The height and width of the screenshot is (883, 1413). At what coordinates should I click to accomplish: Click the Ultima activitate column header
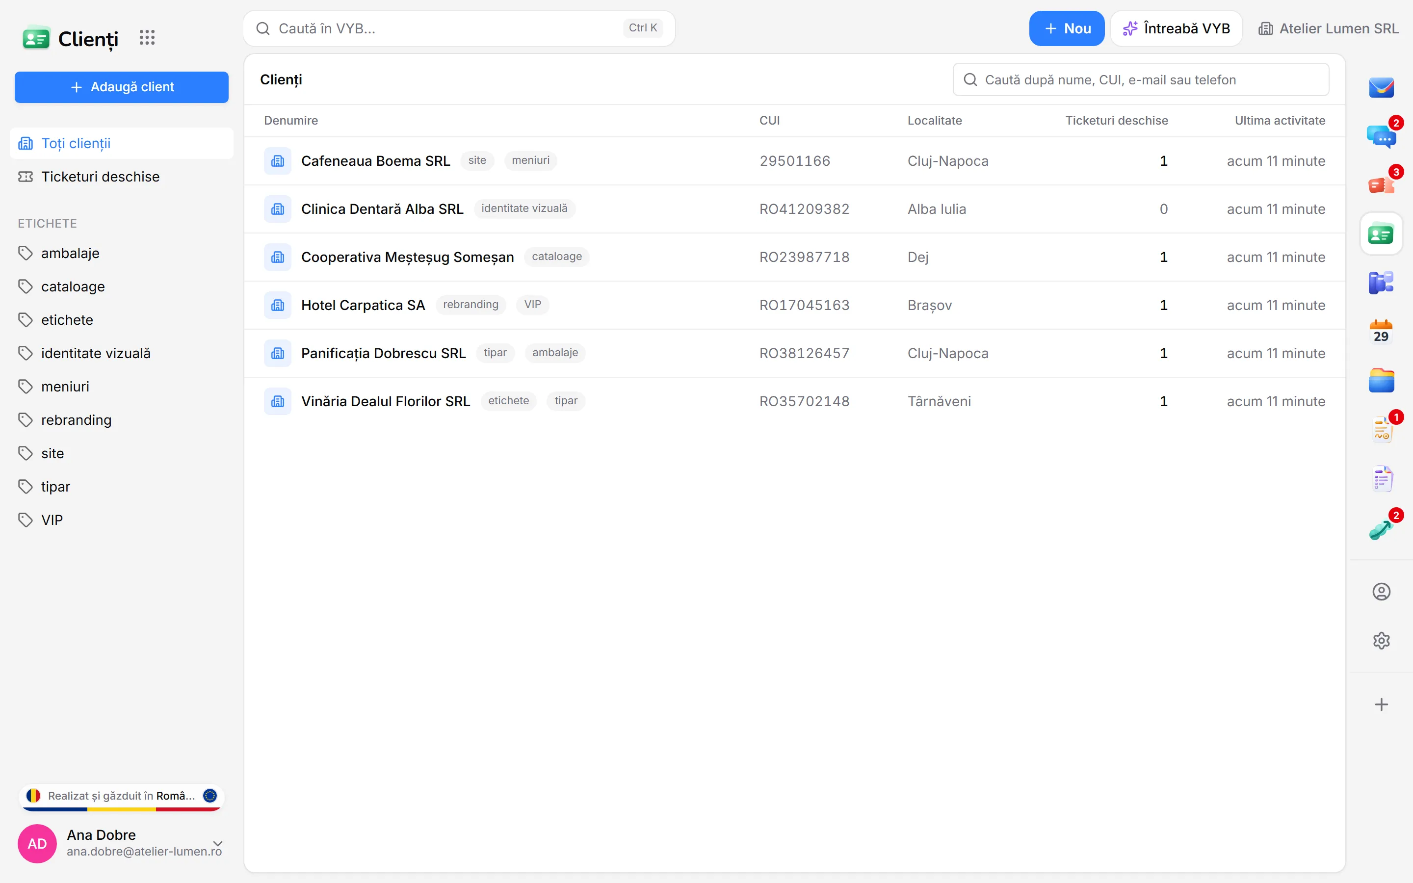click(x=1279, y=121)
